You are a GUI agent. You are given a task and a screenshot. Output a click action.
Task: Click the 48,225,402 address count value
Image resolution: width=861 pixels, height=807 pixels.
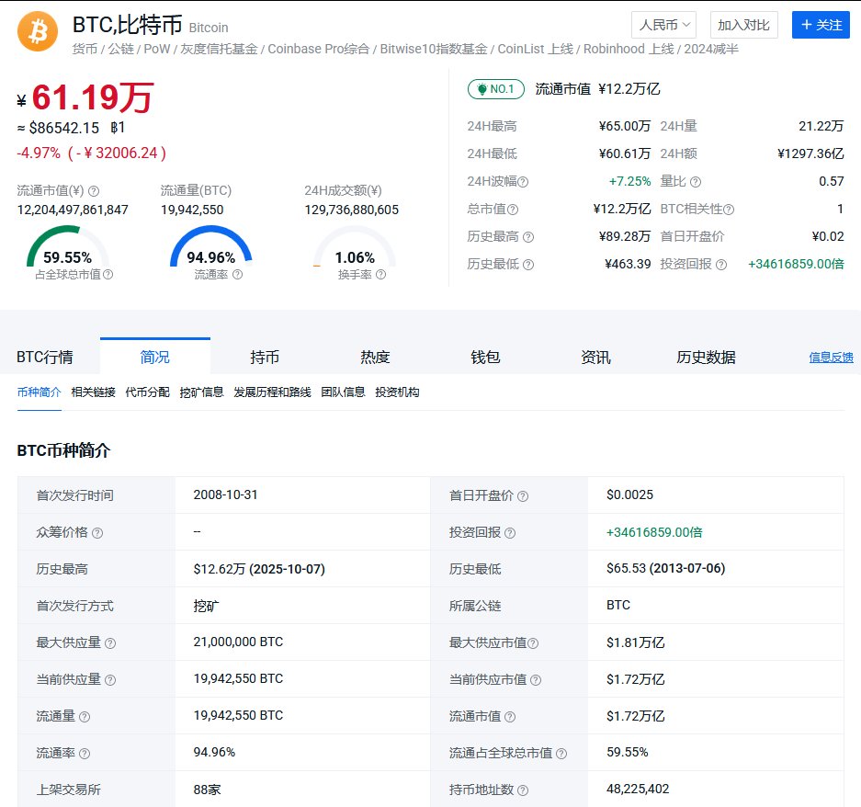pyautogui.click(x=638, y=789)
